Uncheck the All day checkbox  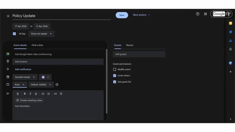tap(14, 34)
